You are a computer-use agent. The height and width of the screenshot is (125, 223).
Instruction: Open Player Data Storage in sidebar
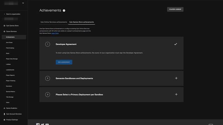click(x=12, y=59)
